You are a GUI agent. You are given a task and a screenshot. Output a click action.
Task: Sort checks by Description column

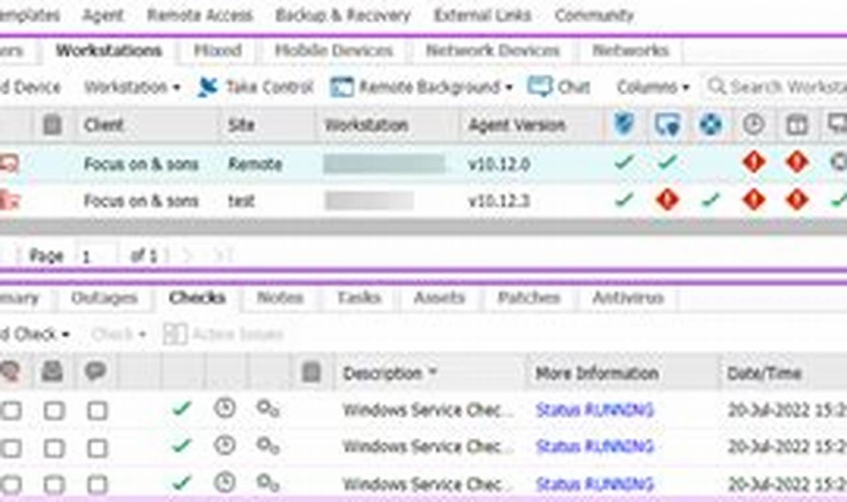coord(431,373)
